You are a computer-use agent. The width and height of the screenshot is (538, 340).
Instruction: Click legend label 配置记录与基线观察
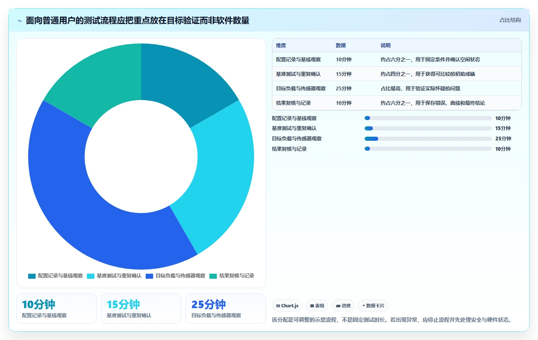coord(60,276)
